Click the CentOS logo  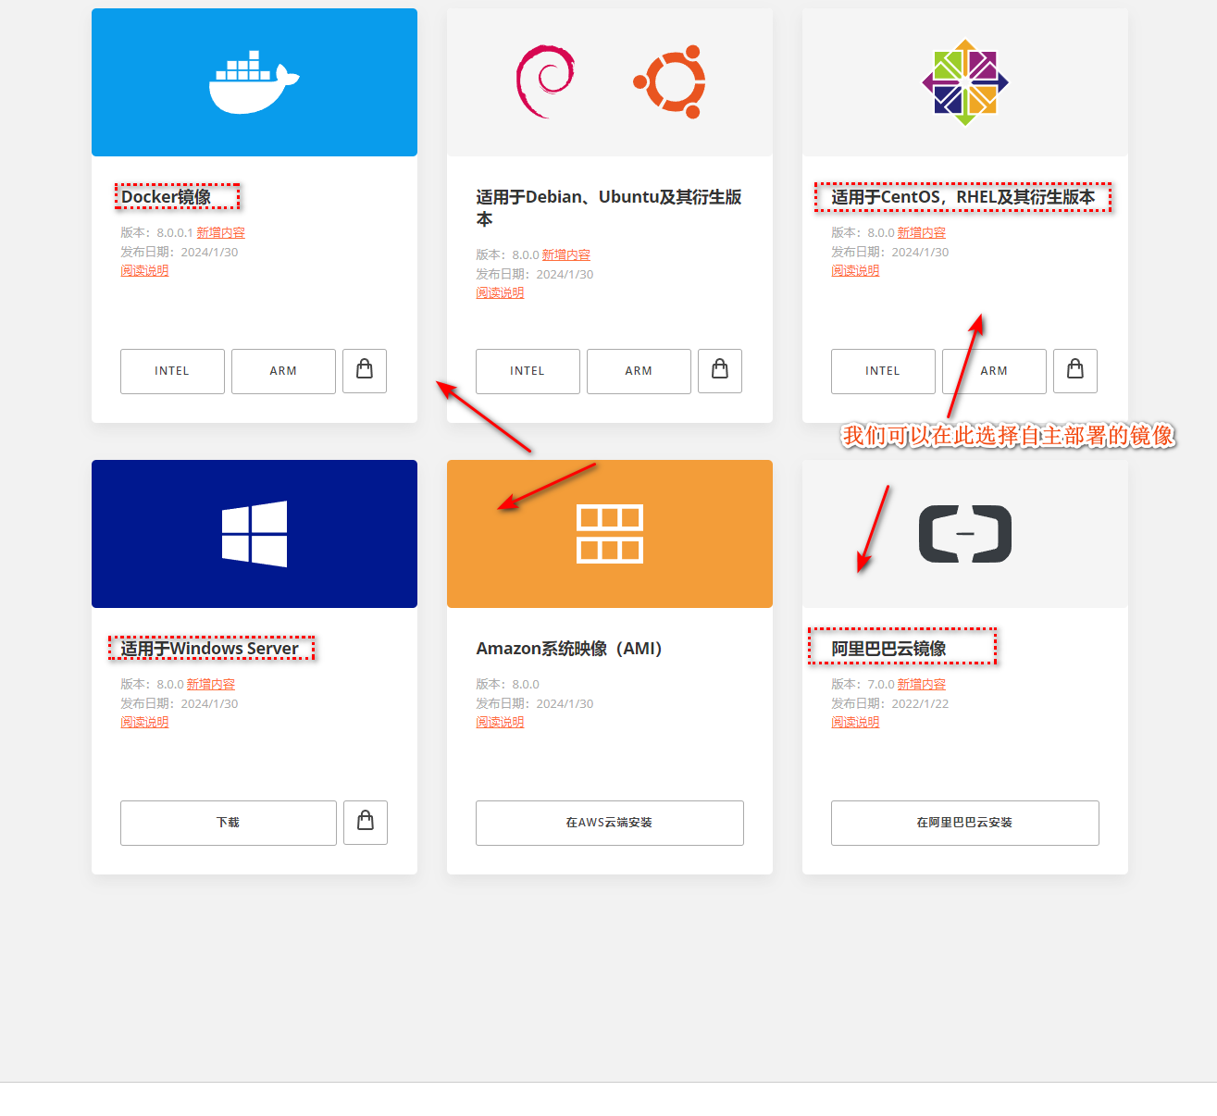964,81
